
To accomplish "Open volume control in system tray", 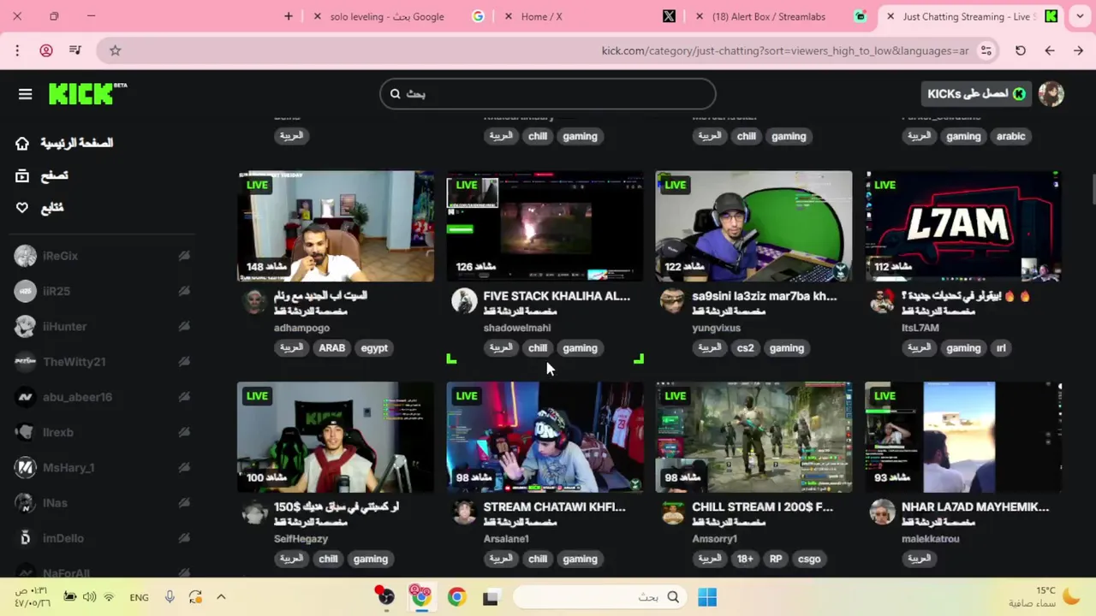I will [x=90, y=597].
